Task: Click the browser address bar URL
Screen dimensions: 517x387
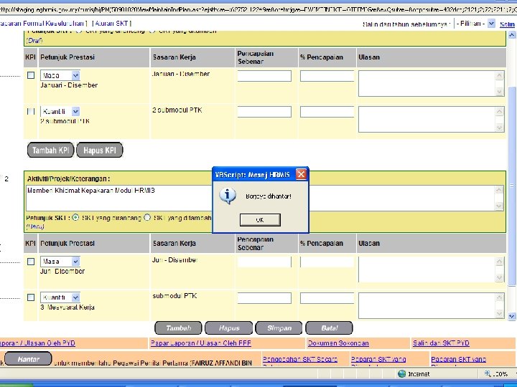Action: click(x=258, y=9)
